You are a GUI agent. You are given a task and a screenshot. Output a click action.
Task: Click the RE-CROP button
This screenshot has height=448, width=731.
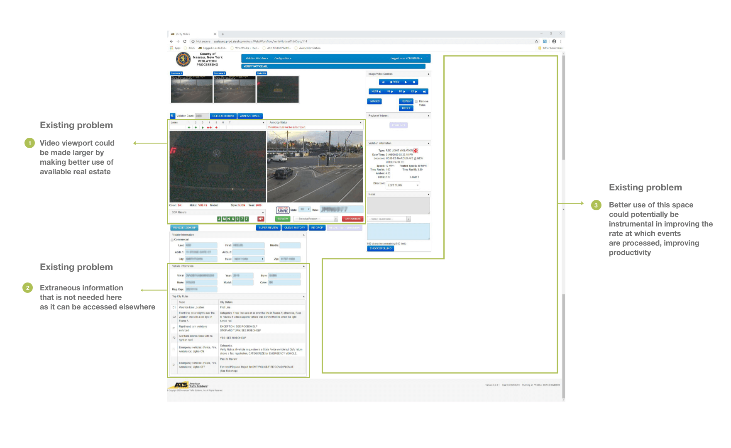coord(317,228)
